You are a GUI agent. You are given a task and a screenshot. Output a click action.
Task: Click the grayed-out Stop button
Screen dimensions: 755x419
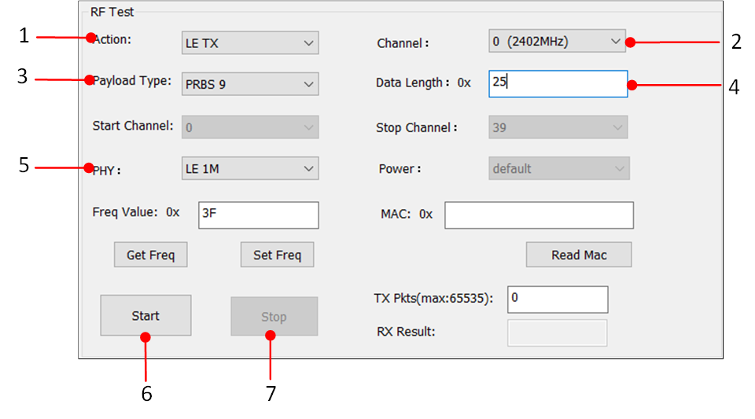[x=274, y=317]
